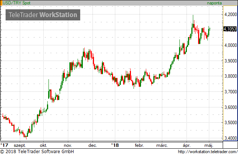
Task: Click the 2018 TeleTrader Software GmbH copyright text
Action: 37,152
